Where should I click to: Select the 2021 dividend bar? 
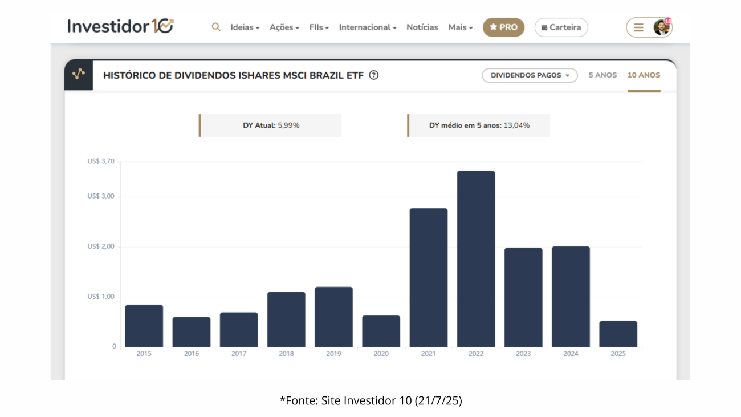pyautogui.click(x=429, y=278)
